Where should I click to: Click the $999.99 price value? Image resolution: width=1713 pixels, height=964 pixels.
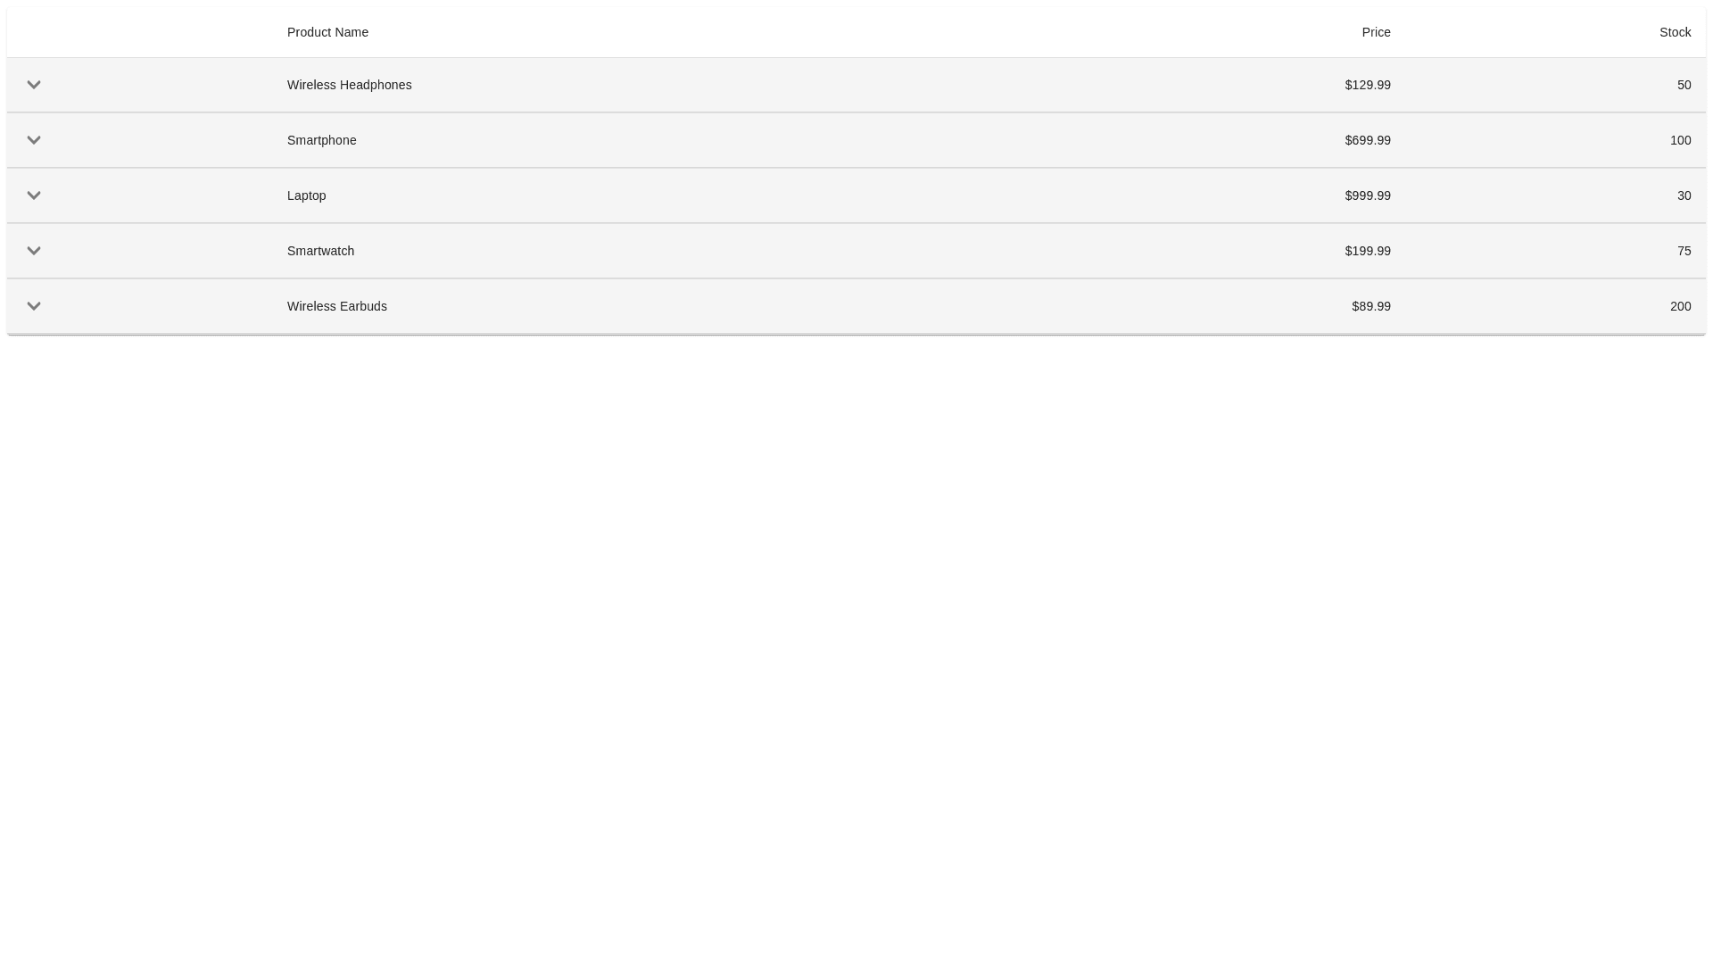point(1367,195)
